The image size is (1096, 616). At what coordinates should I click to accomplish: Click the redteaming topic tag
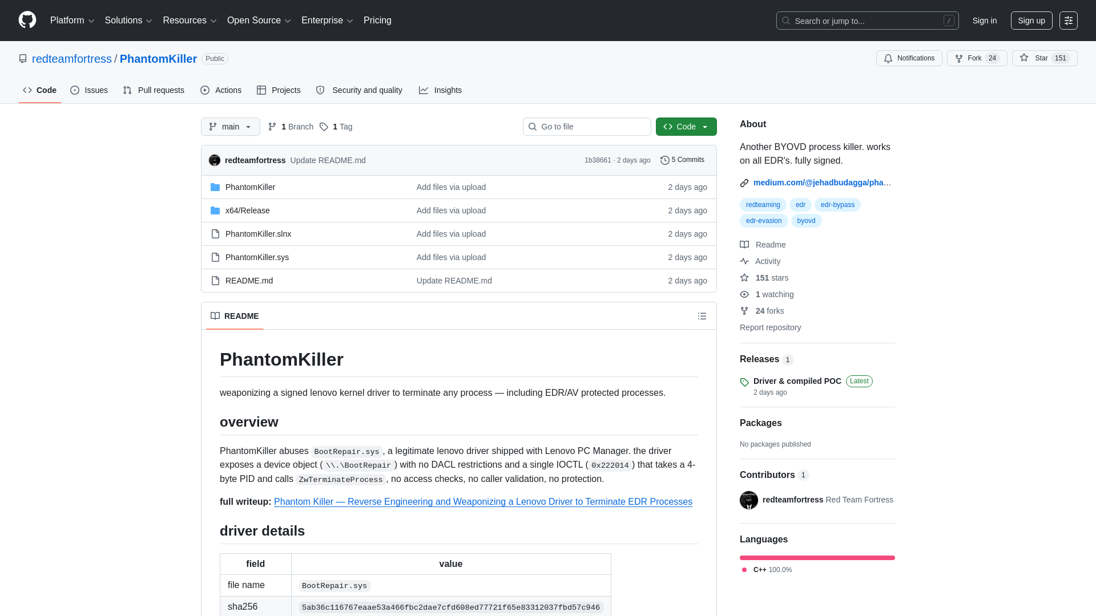tap(763, 205)
